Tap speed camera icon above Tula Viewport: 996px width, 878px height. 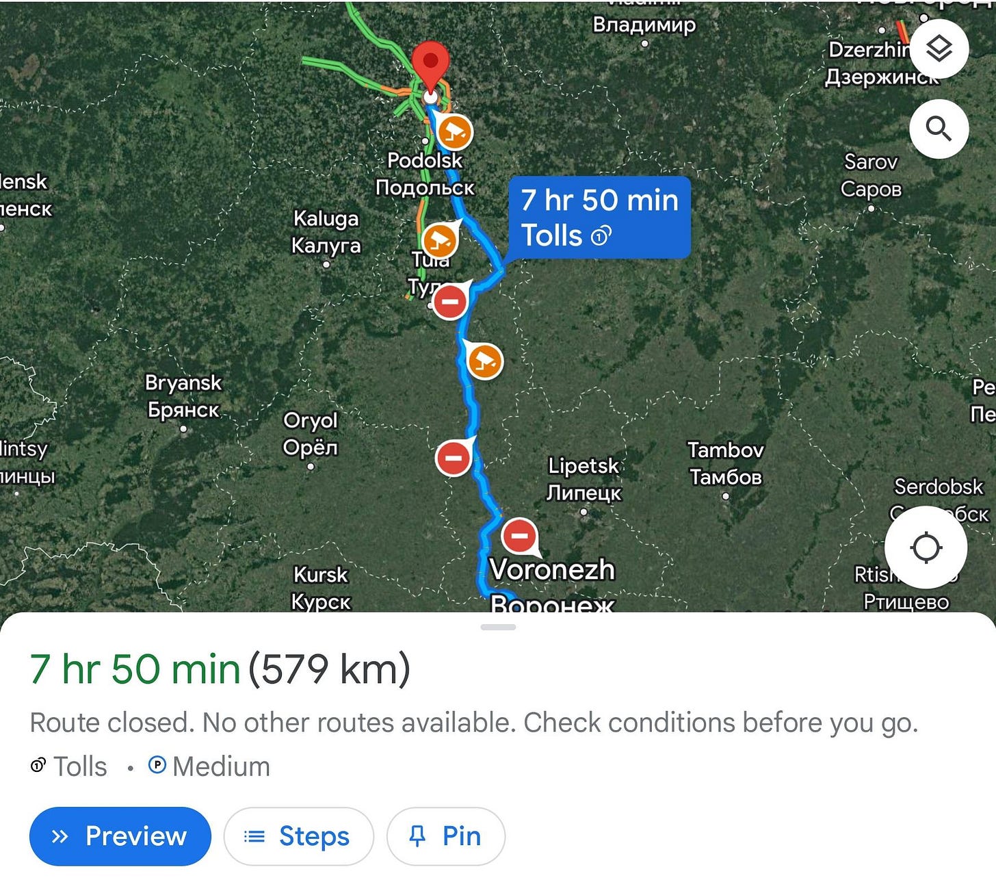[440, 240]
